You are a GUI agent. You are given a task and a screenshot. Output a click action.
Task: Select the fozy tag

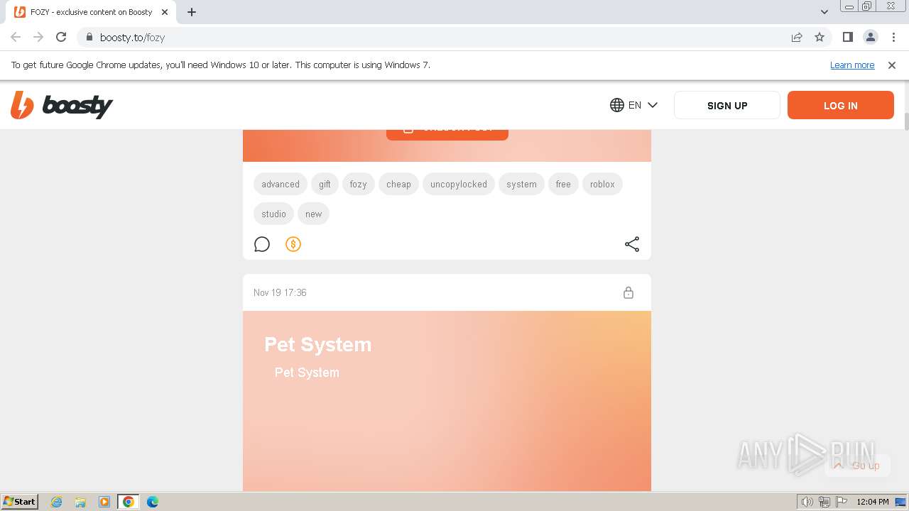358,184
